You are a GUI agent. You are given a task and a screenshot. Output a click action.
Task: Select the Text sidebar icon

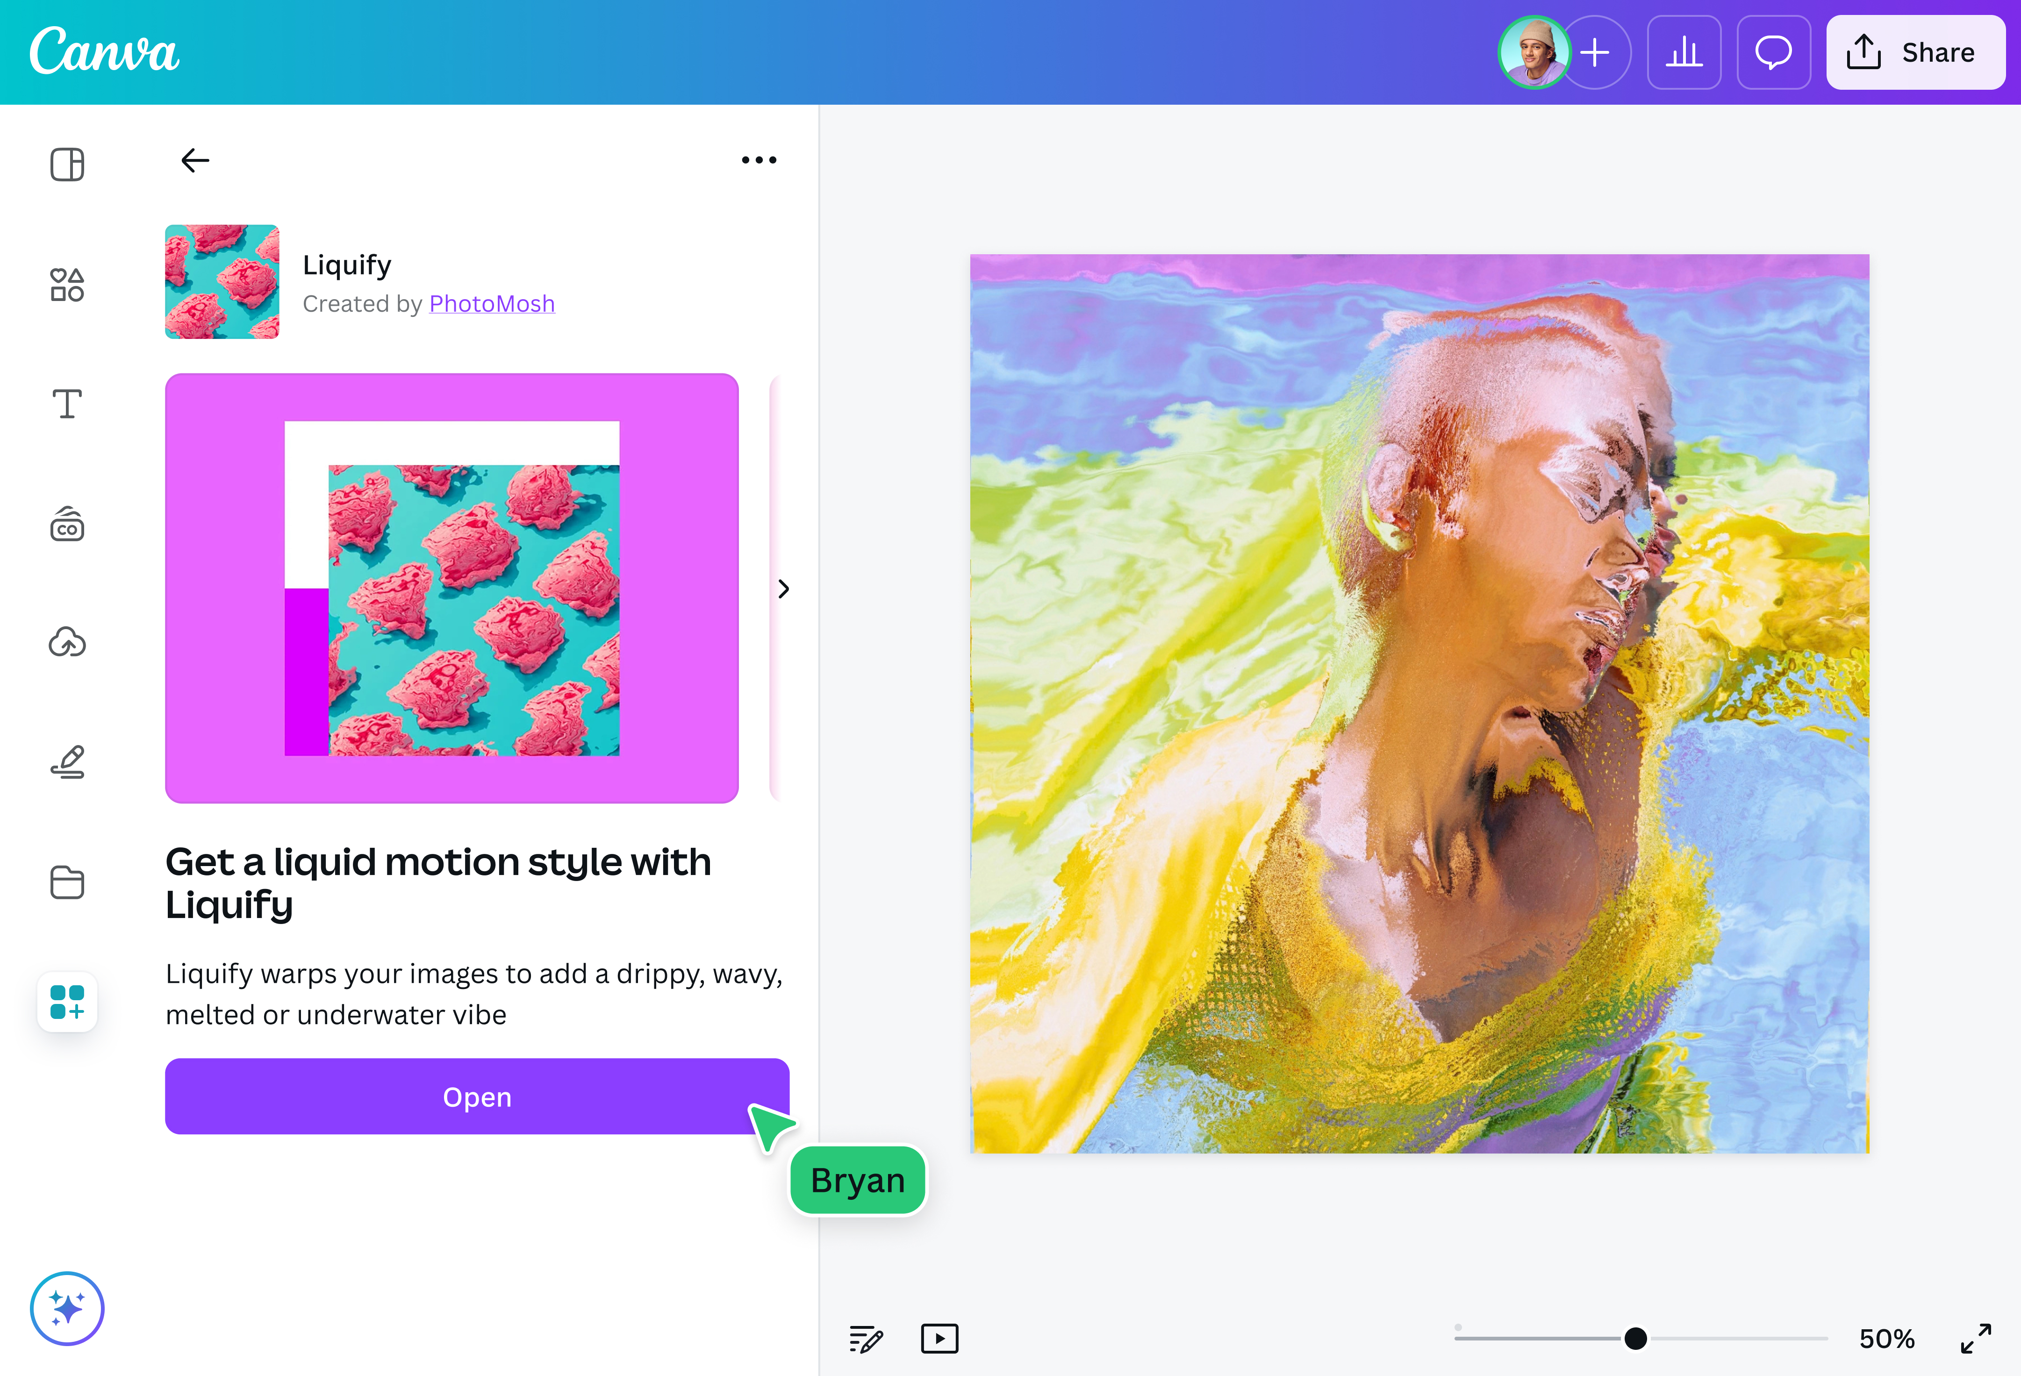[x=67, y=404]
